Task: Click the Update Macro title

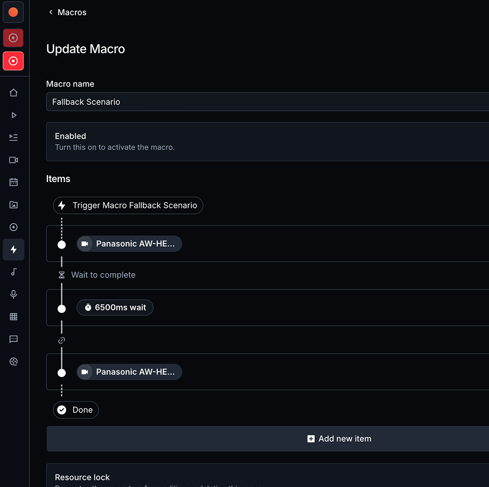Action: [85, 49]
